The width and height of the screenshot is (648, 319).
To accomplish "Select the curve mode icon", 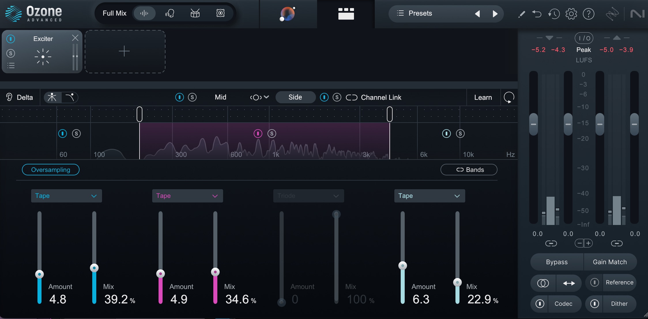I will [70, 97].
